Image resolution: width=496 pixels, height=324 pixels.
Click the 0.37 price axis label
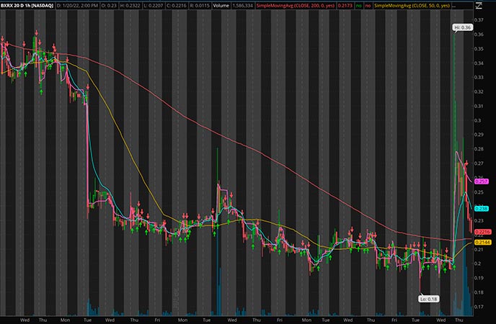479,20
